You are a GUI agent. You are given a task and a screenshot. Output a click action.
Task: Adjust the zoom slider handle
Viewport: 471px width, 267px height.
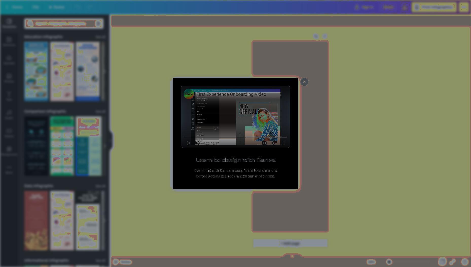pyautogui.click(x=389, y=262)
